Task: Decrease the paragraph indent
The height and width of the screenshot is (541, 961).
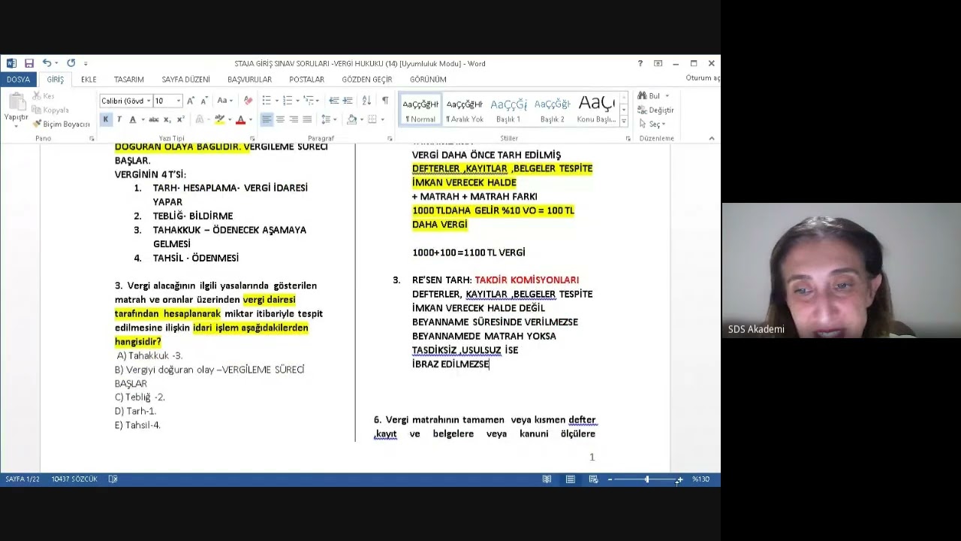Action: coord(334,101)
